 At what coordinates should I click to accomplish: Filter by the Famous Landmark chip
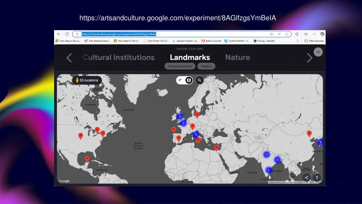180,66
